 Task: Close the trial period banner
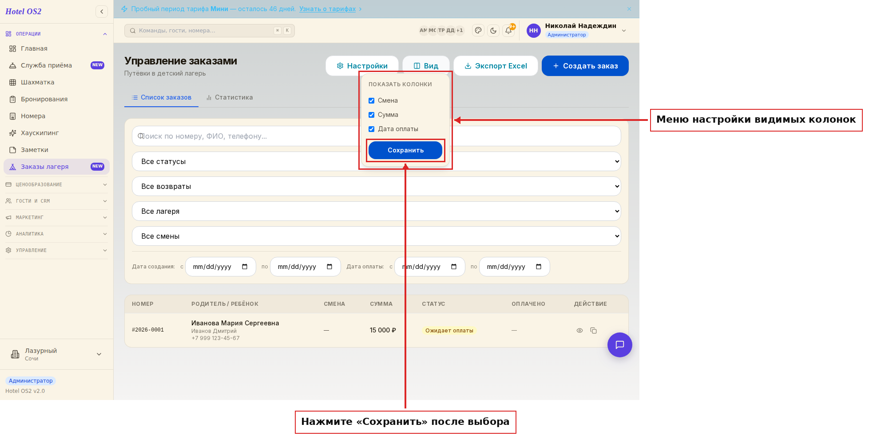629,9
